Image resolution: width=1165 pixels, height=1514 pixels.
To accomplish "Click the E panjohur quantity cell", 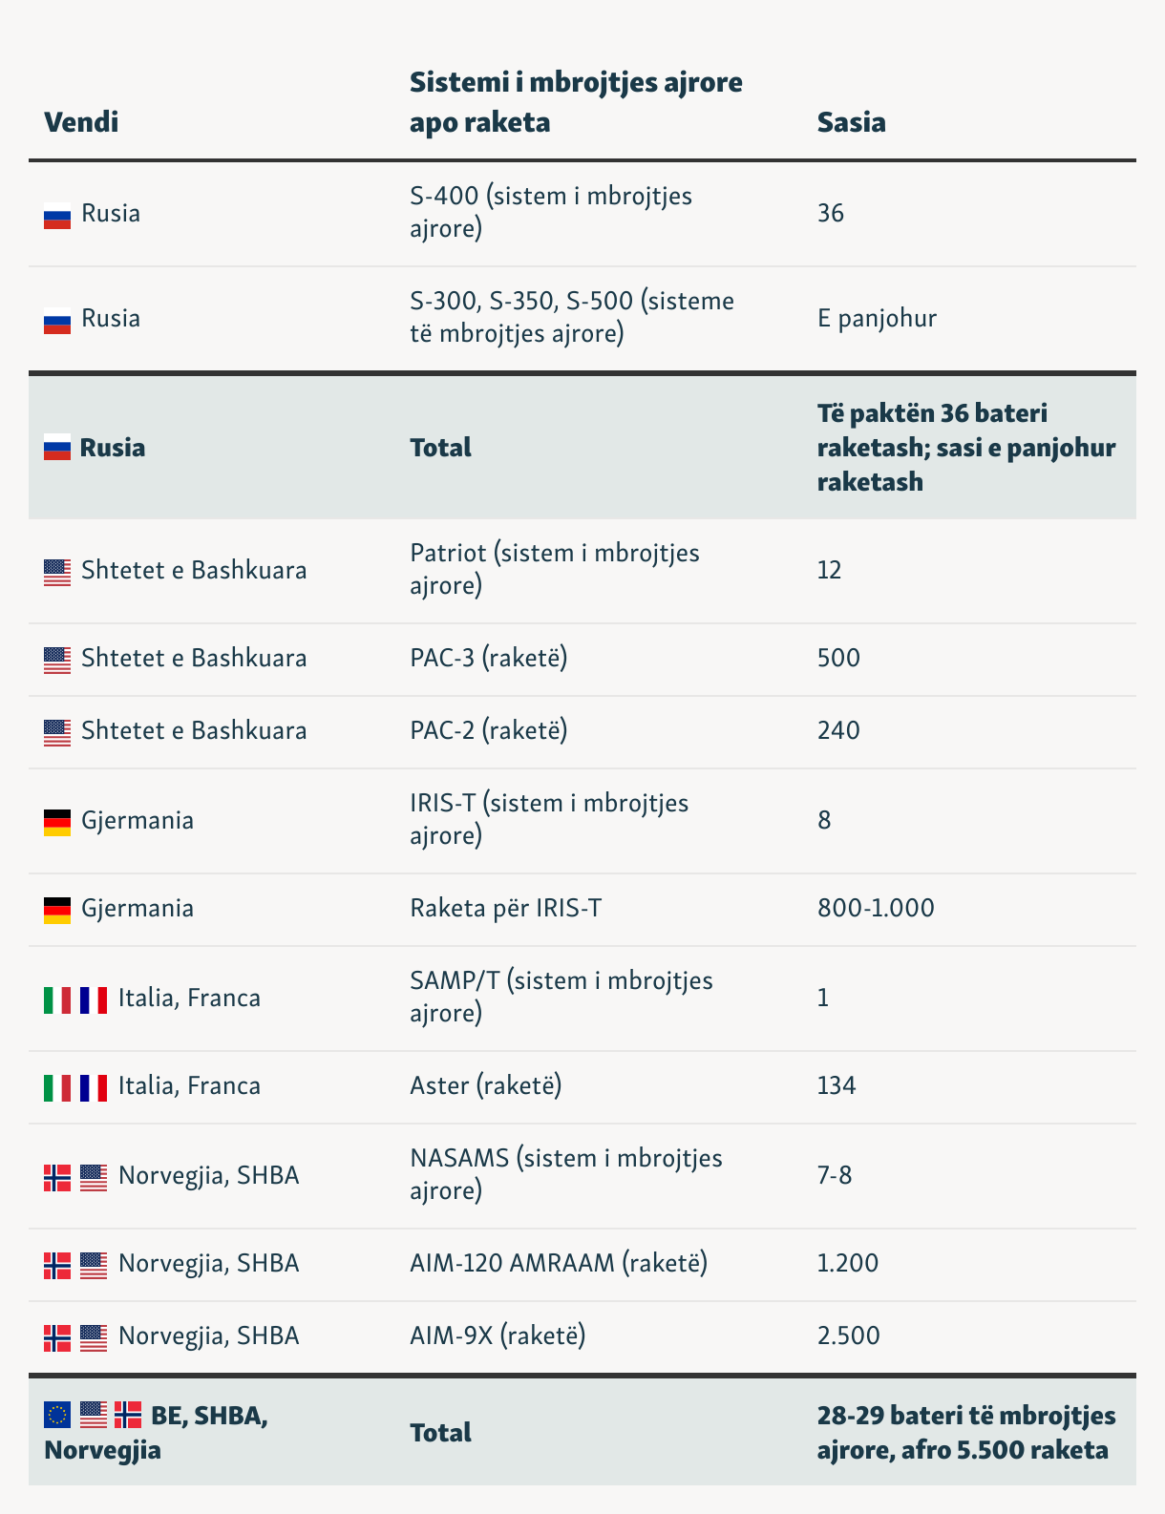I will pyautogui.click(x=877, y=318).
